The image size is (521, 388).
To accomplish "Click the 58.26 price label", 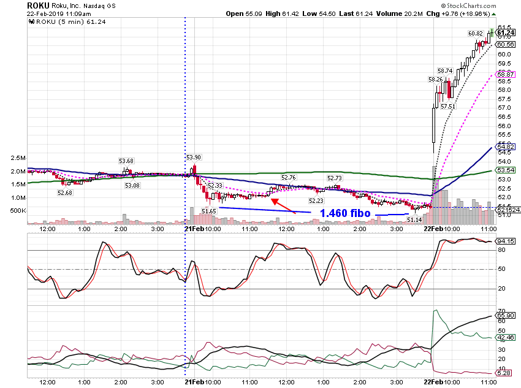I will [436, 80].
